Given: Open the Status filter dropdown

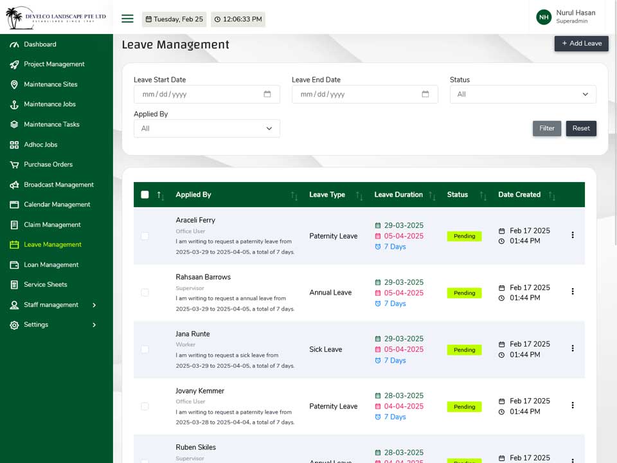Looking at the screenshot, I should (x=523, y=95).
